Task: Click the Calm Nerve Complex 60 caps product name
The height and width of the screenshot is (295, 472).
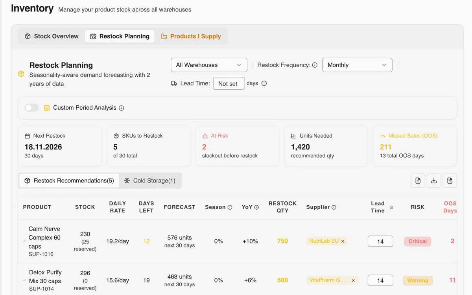Action: click(x=44, y=238)
